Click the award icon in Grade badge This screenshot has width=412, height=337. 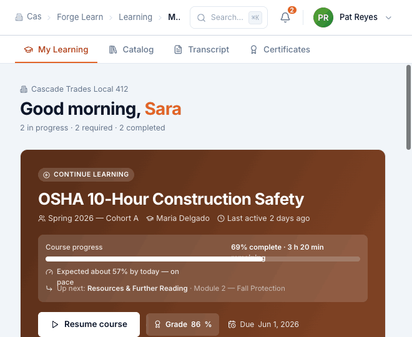pos(157,325)
